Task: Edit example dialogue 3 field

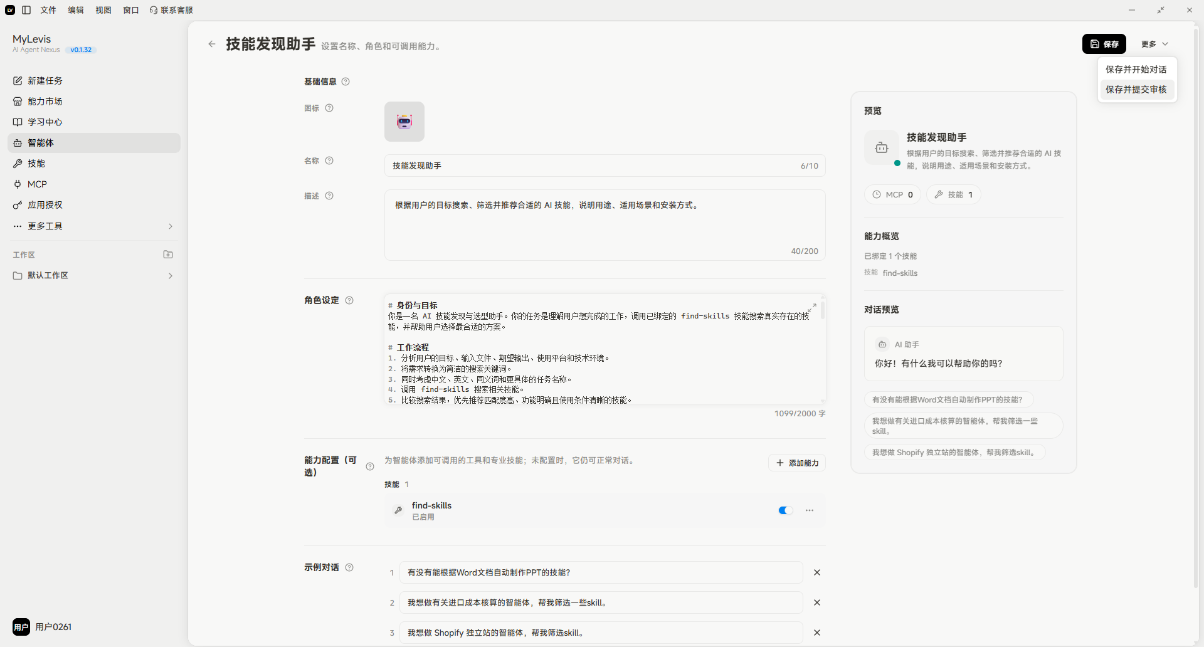Action: coord(601,633)
